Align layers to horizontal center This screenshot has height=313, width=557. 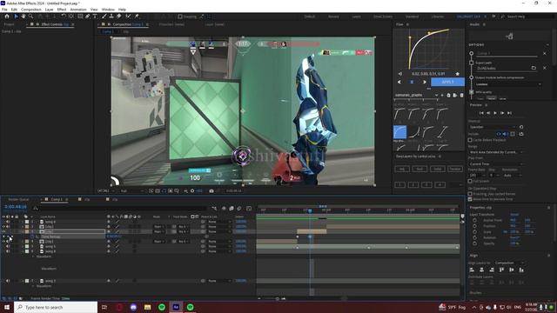(x=481, y=270)
